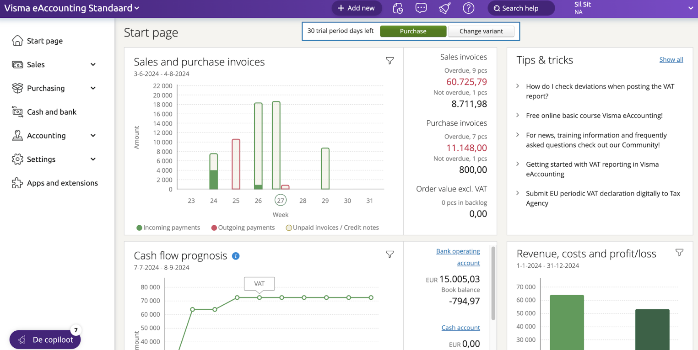Toggle Outgoing payments legend in chart

point(243,228)
